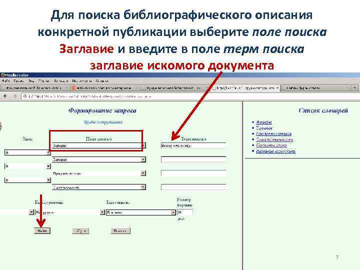Close the active fourth browser tab
The image size is (360, 270).
[x=277, y=87]
